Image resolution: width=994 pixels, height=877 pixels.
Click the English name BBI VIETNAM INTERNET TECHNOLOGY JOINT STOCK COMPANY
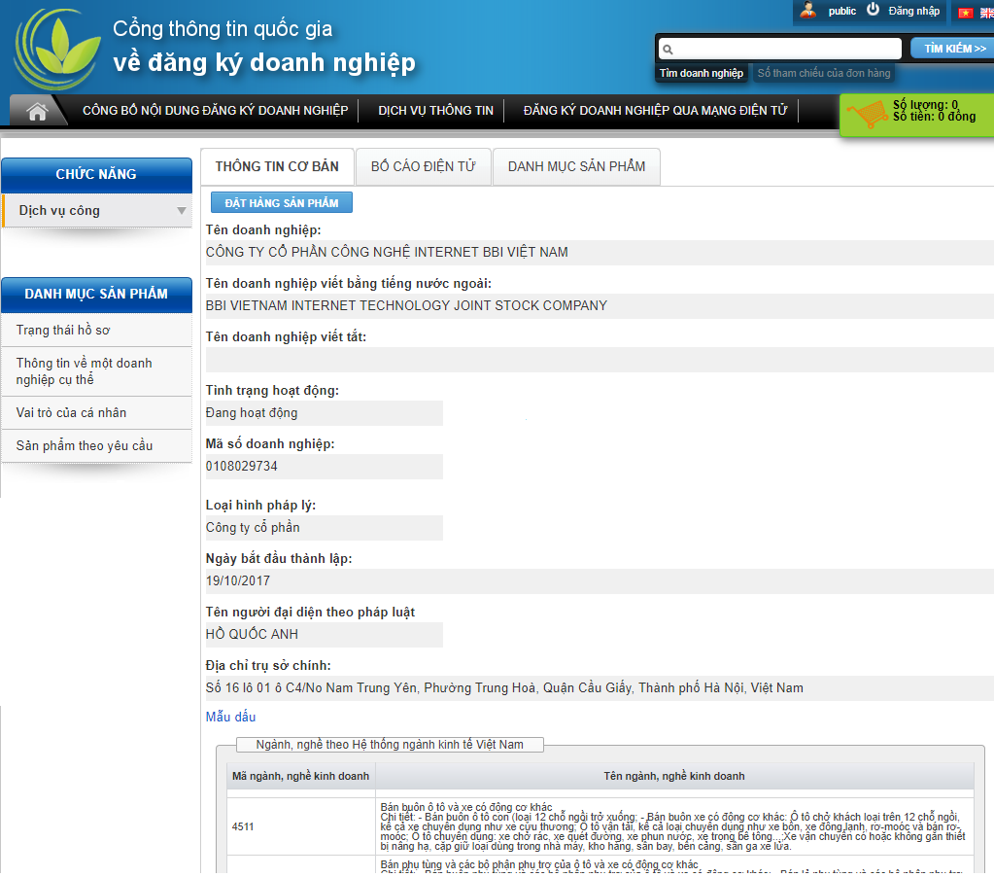point(406,305)
